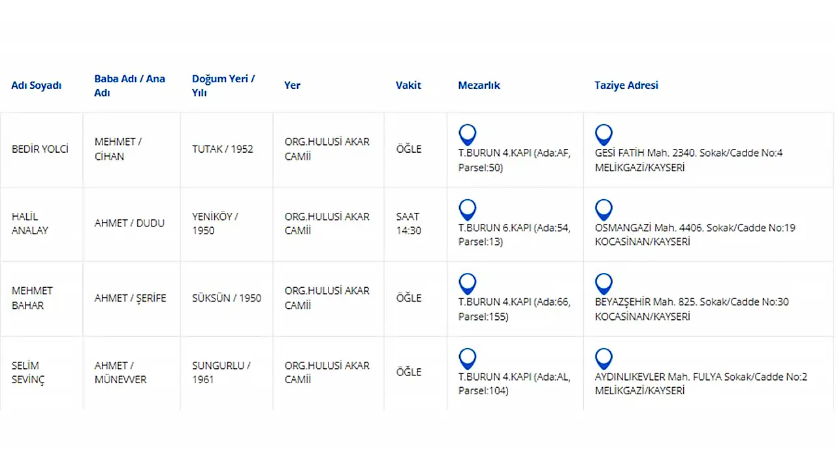Viewport: 836px width, 472px height.
Task: Click the Doğum Yeri / Yılı header
Action: pyautogui.click(x=223, y=86)
